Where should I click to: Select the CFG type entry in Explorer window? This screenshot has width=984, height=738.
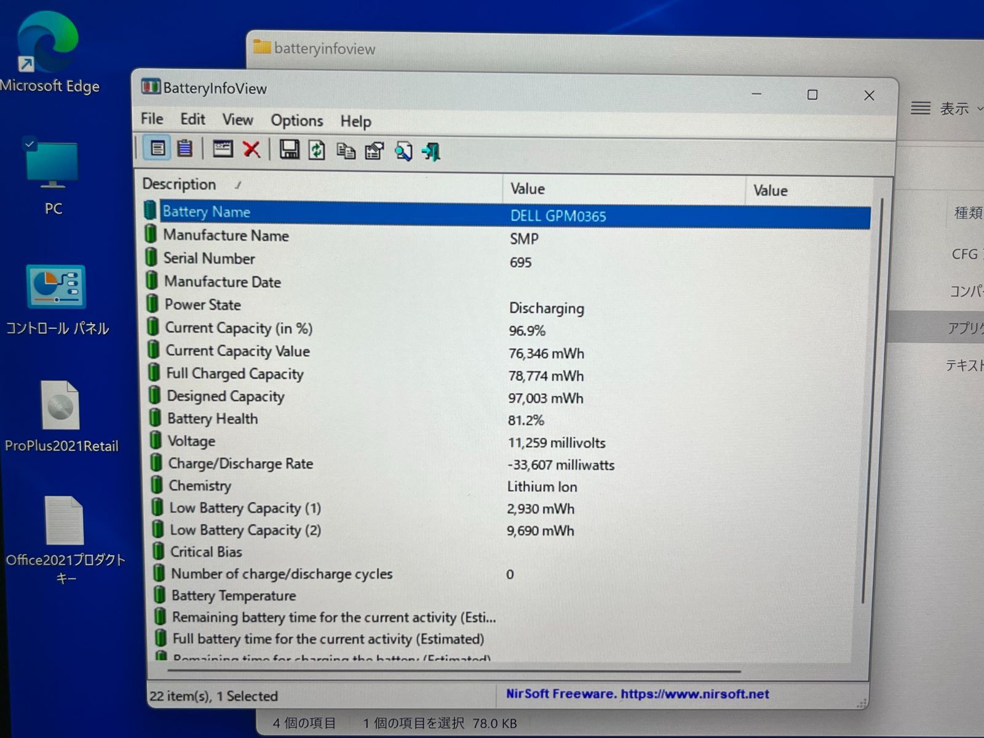(x=966, y=254)
